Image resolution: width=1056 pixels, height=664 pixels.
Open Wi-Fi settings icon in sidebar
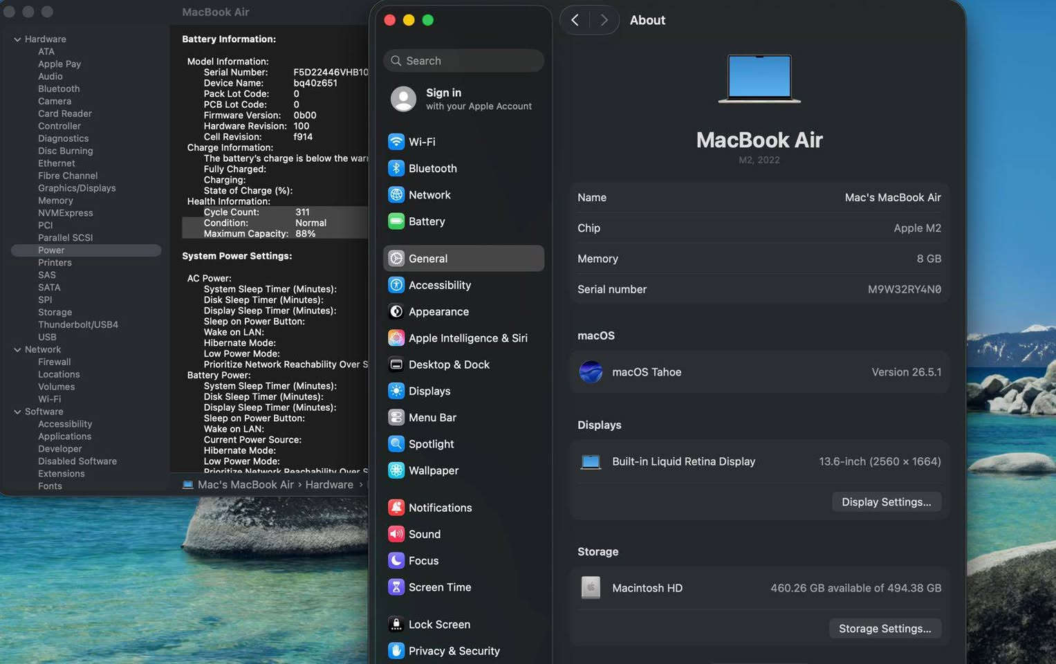[396, 142]
